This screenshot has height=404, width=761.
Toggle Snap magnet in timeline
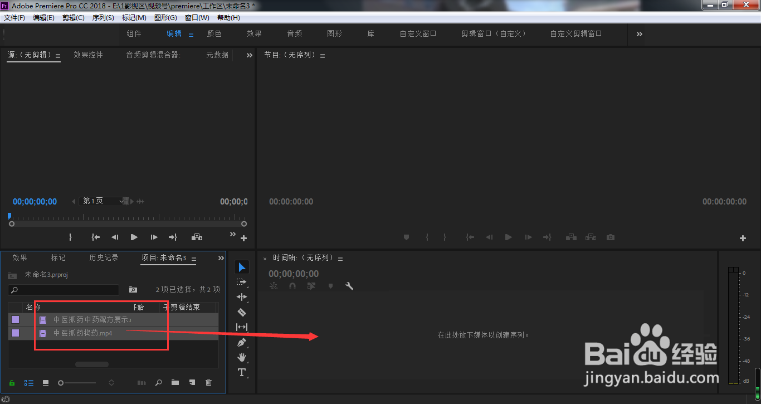[x=292, y=286]
